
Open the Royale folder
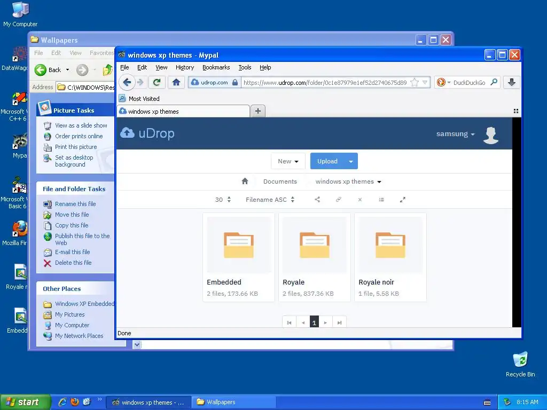click(x=315, y=257)
